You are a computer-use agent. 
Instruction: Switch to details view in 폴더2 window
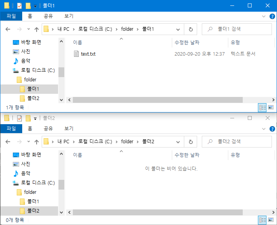coord(262,220)
